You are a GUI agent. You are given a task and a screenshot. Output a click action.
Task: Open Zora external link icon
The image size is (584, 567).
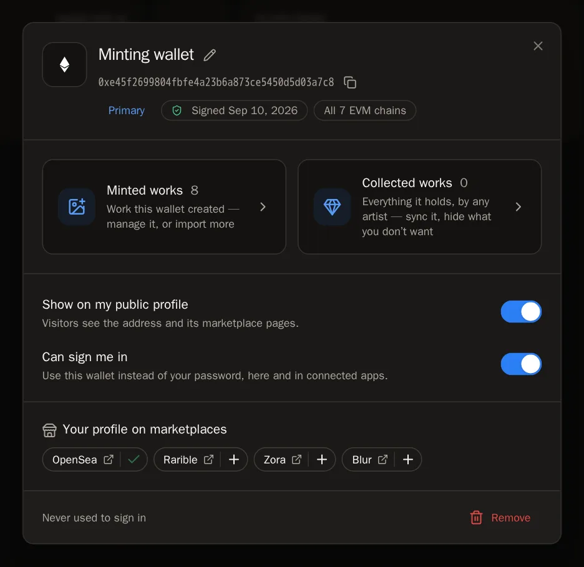tap(296, 460)
